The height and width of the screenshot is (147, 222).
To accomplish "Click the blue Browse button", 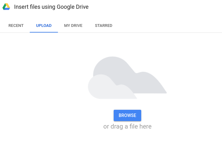I will click(x=127, y=115).
